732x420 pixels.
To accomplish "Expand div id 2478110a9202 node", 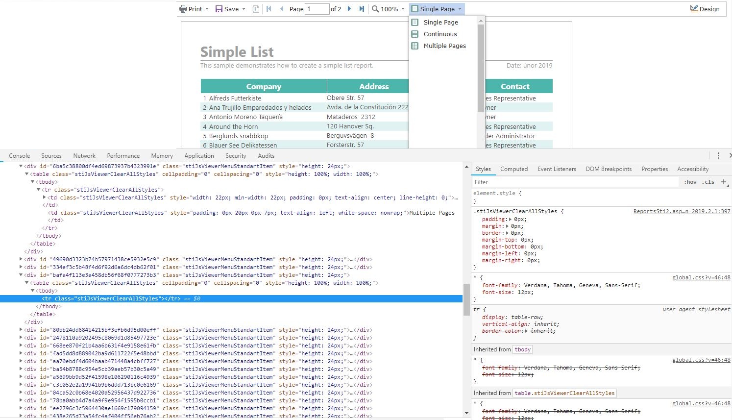I will click(21, 338).
